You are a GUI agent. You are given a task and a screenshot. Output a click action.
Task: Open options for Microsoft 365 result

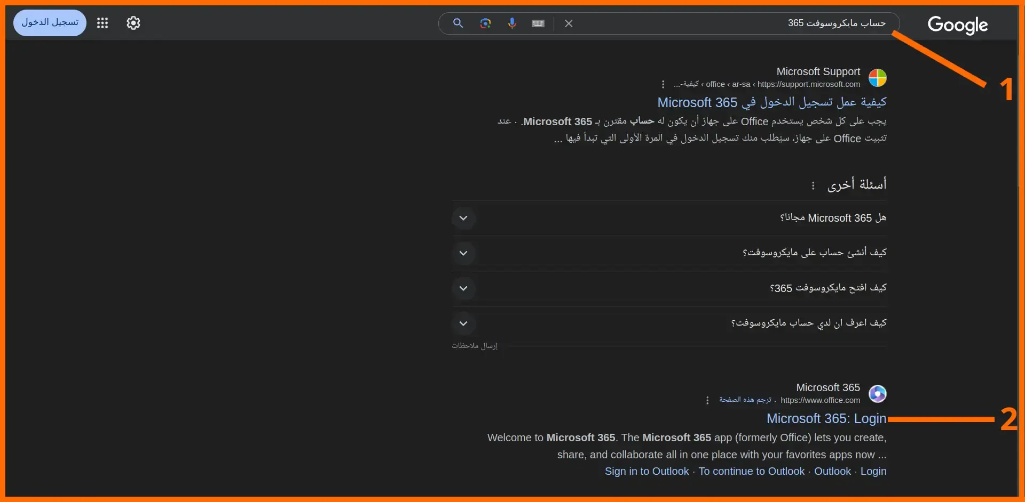707,400
